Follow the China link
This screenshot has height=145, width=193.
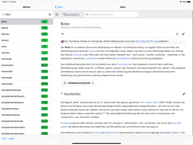click(66, 123)
